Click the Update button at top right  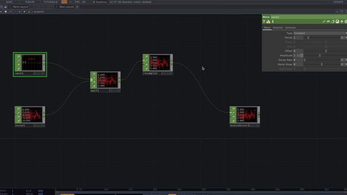coord(338,2)
